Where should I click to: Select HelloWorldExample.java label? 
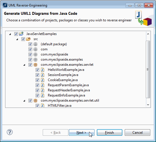pyautogui.click(x=66, y=70)
